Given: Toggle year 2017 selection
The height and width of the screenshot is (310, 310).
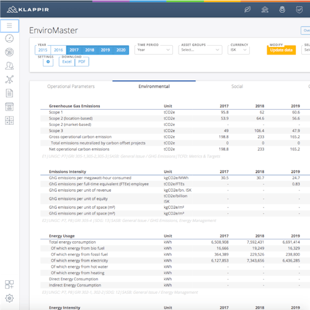Looking at the screenshot, I should tap(74, 50).
